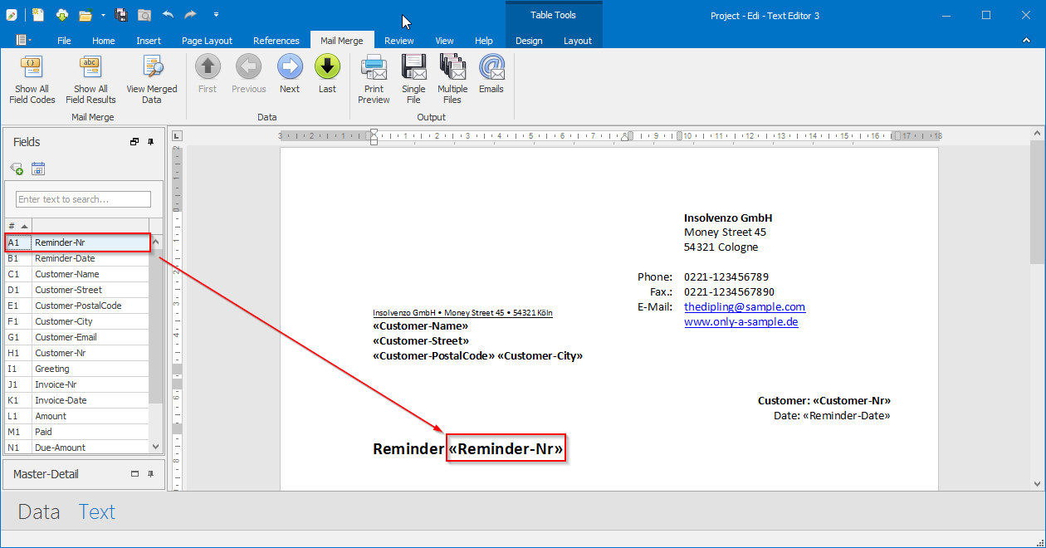Sort fields by the # column header
Screen dimensions: 1046x548
point(18,226)
